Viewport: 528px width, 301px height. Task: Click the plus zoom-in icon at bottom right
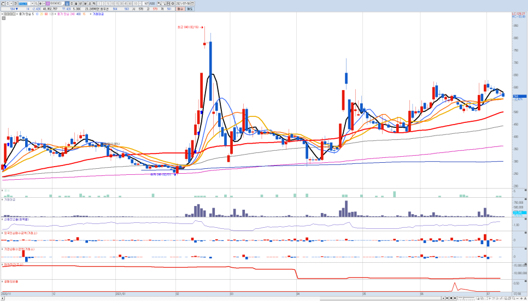(521, 298)
